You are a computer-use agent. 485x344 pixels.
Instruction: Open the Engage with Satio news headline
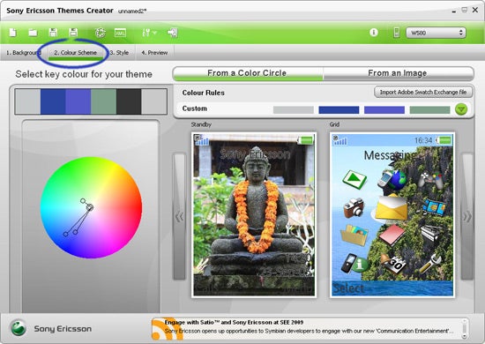tap(234, 322)
